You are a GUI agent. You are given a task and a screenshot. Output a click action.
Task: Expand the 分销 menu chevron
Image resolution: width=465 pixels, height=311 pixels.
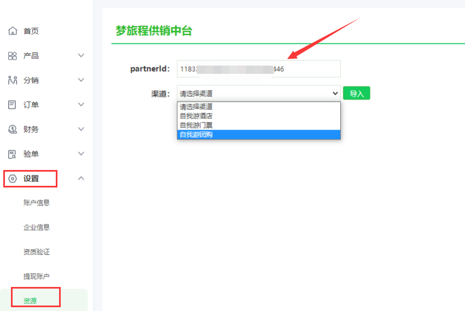81,80
